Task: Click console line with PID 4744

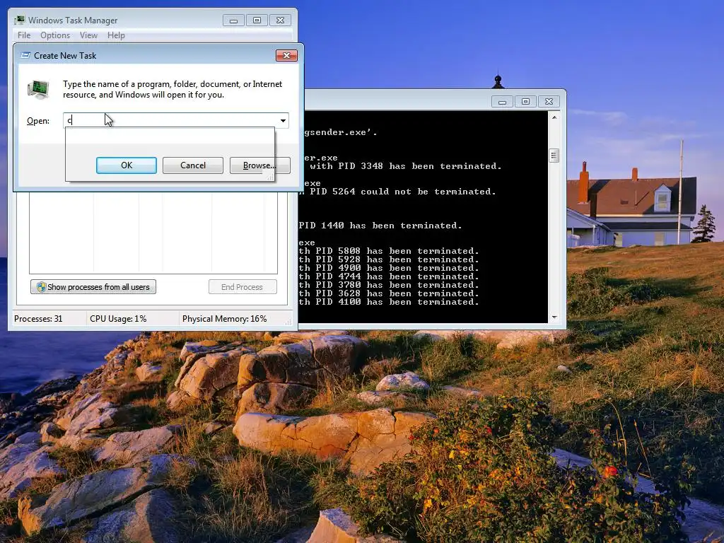Action: 389,276
